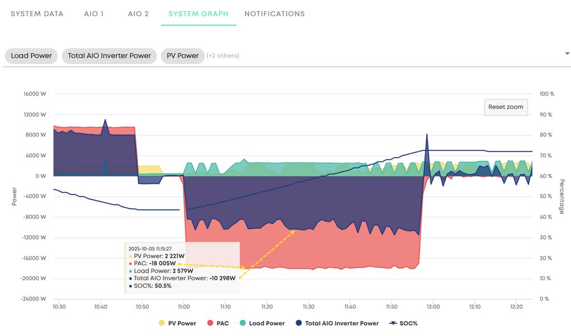The image size is (571, 336).
Task: Expand the (+2 others) series indicator
Action: (x=222, y=56)
